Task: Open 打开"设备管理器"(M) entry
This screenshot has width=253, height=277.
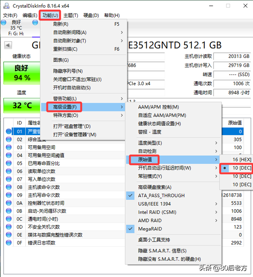Action: click(83, 134)
